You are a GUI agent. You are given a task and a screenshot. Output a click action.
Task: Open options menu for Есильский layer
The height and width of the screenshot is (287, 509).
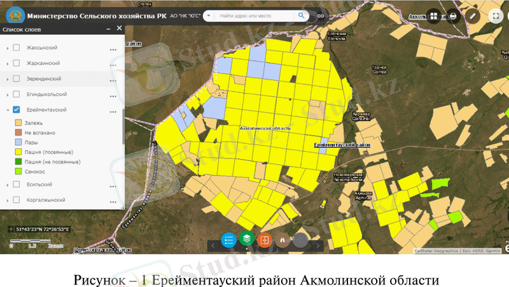click(113, 186)
